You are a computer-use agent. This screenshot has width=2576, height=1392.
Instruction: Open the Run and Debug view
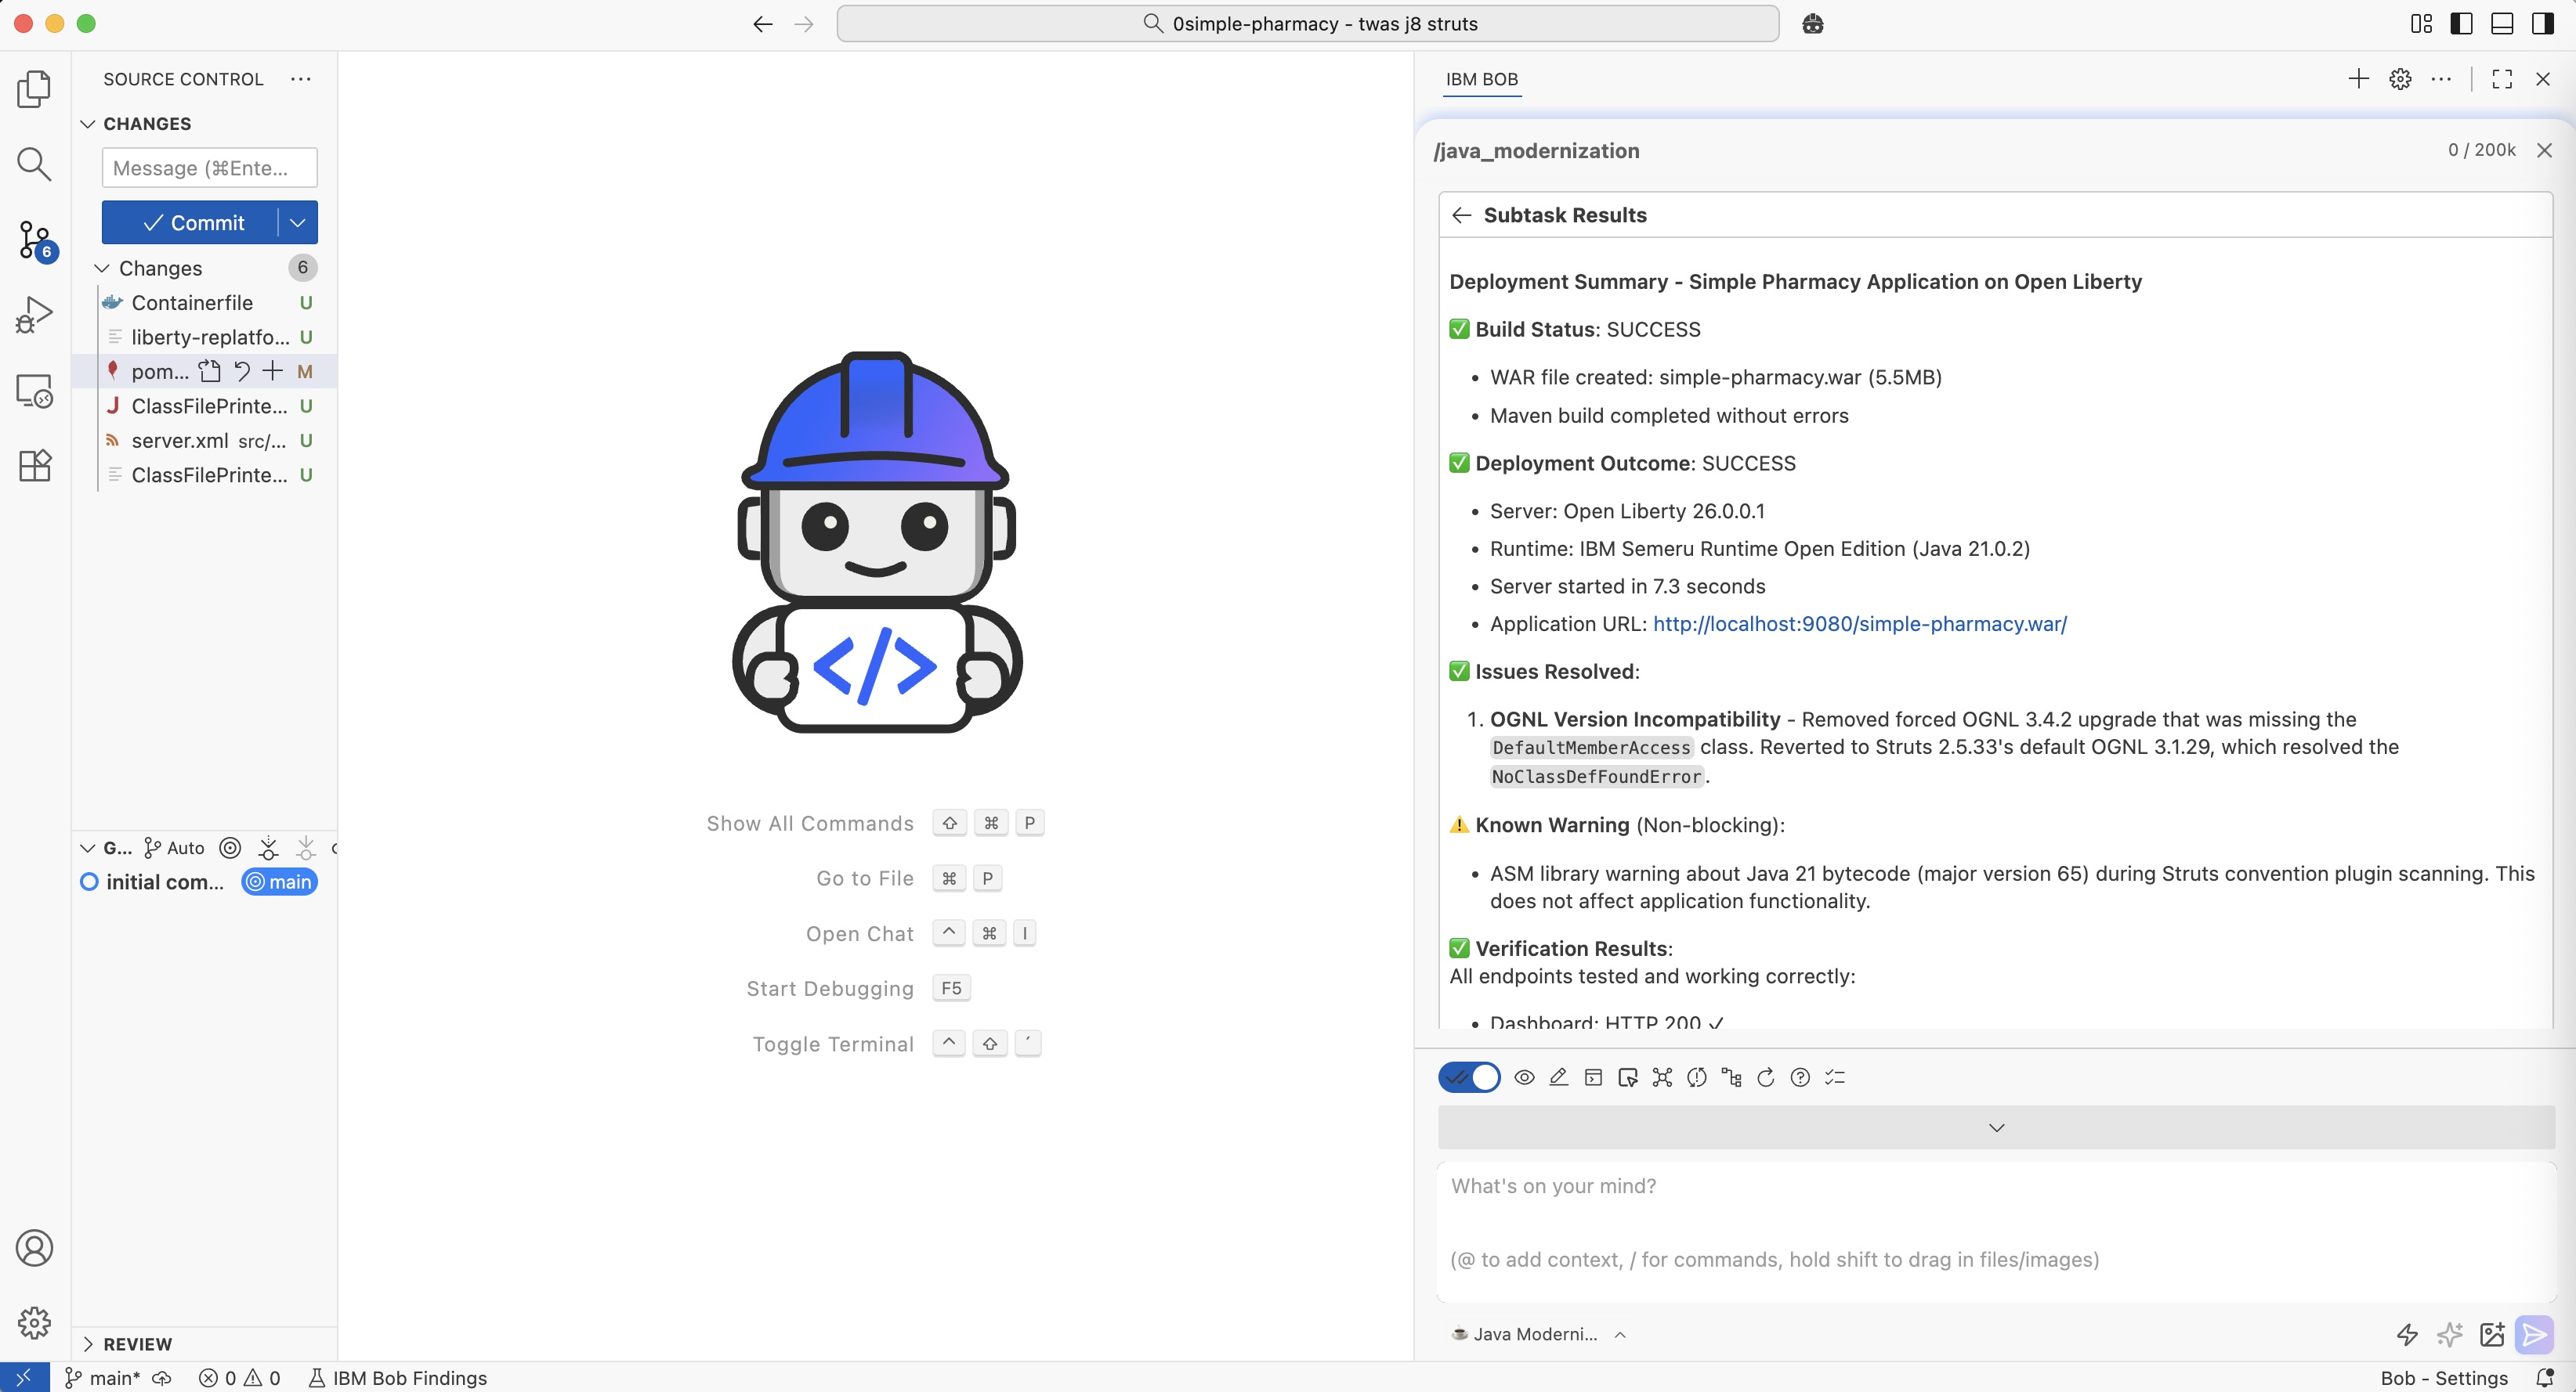[34, 315]
